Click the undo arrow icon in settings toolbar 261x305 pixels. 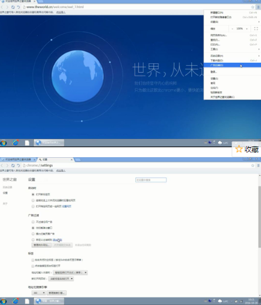18,165
